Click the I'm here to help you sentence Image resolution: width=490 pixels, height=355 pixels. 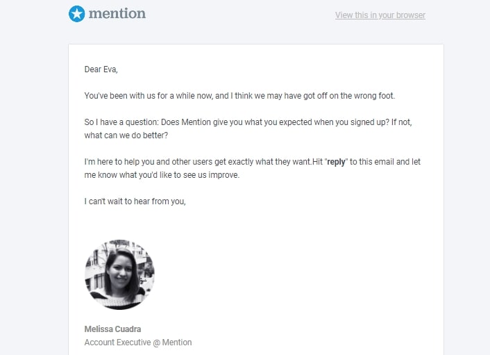point(198,162)
